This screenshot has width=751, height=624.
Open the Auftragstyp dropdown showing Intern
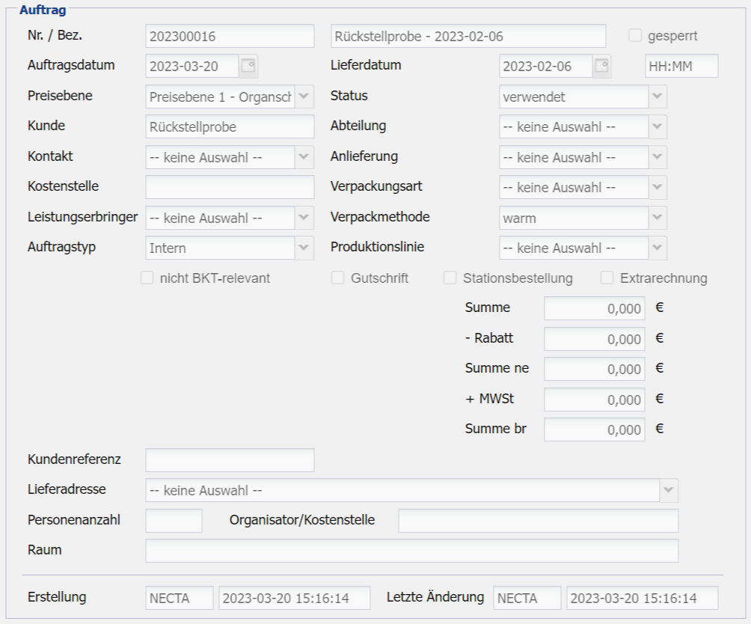pyautogui.click(x=304, y=248)
